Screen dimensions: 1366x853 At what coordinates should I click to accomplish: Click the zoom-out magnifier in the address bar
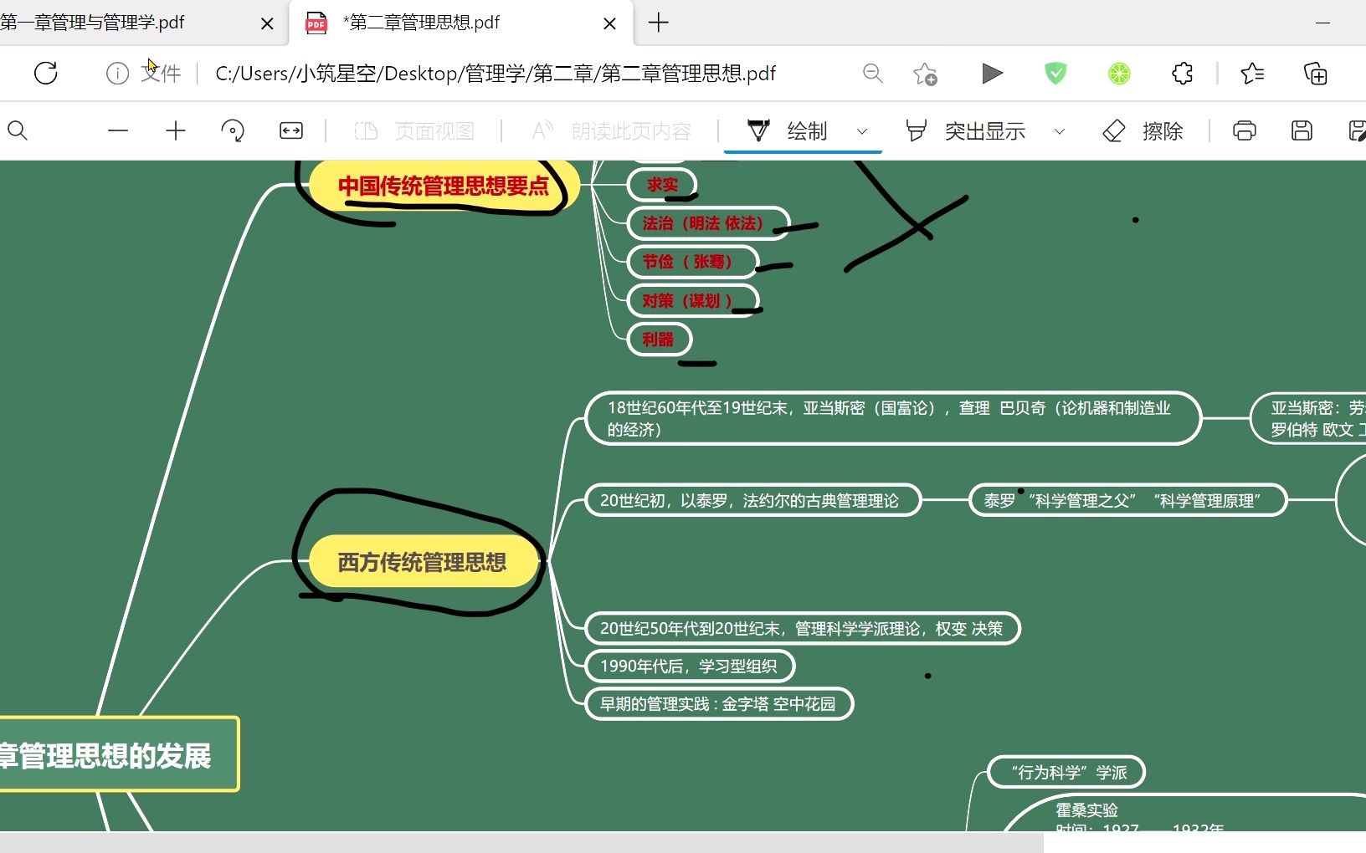873,74
